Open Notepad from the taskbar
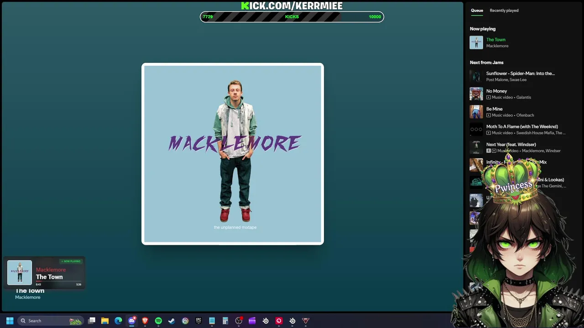The height and width of the screenshot is (328, 584). tap(212, 321)
